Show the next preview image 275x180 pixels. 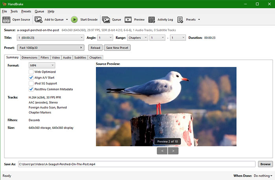[x=173, y=151]
